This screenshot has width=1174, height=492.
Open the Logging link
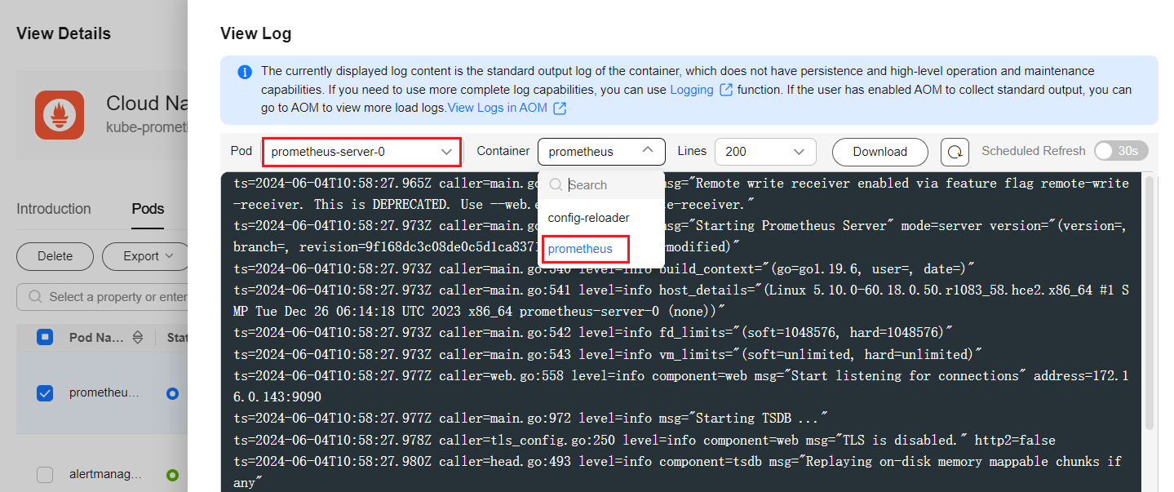click(692, 90)
